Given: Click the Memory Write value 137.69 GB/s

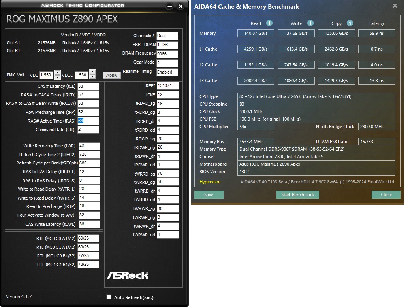Looking at the screenshot, I should pyautogui.click(x=296, y=33).
